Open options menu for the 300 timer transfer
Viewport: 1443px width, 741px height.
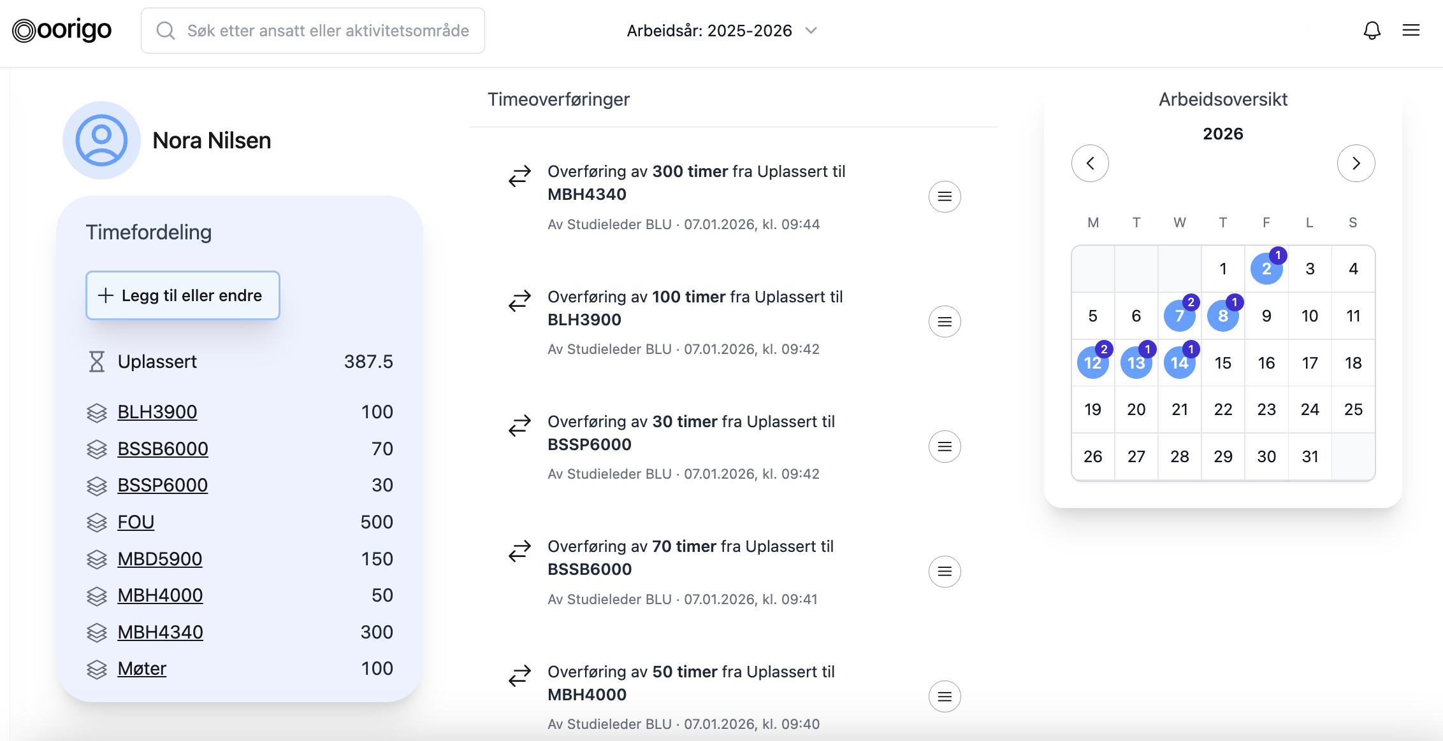pyautogui.click(x=944, y=196)
